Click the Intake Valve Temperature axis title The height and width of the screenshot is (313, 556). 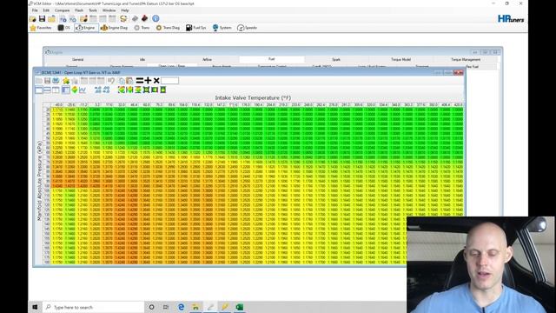pos(253,97)
